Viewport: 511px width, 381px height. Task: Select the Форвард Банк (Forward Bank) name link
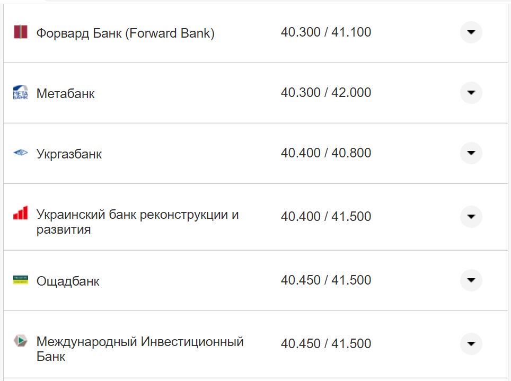point(125,33)
